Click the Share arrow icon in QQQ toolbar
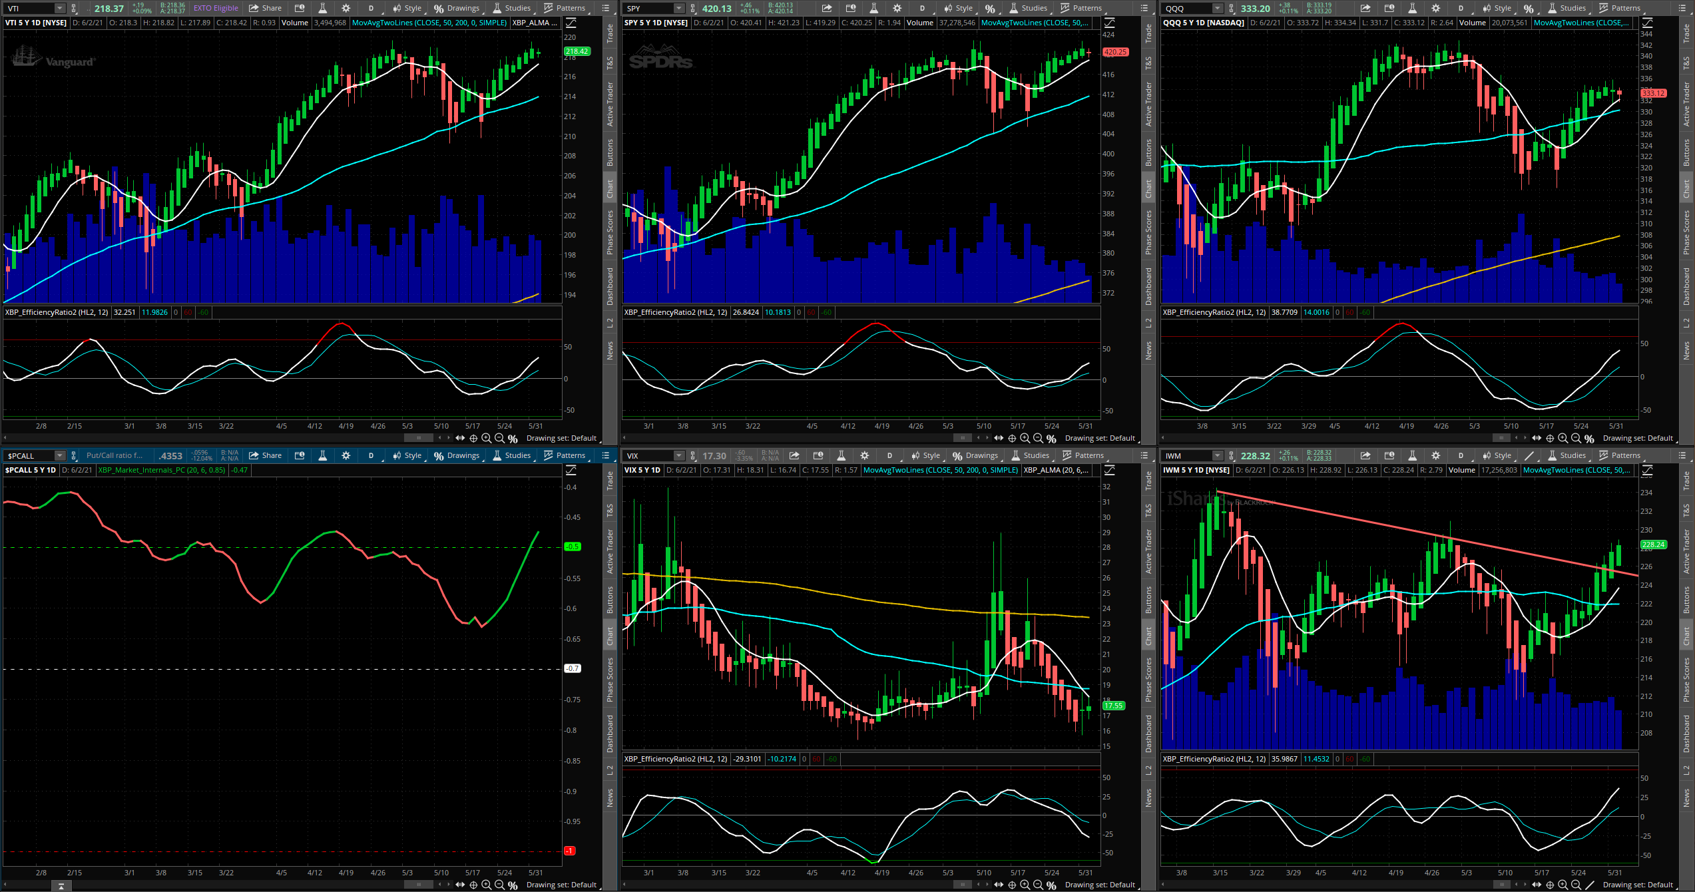This screenshot has width=1695, height=892. [1365, 8]
